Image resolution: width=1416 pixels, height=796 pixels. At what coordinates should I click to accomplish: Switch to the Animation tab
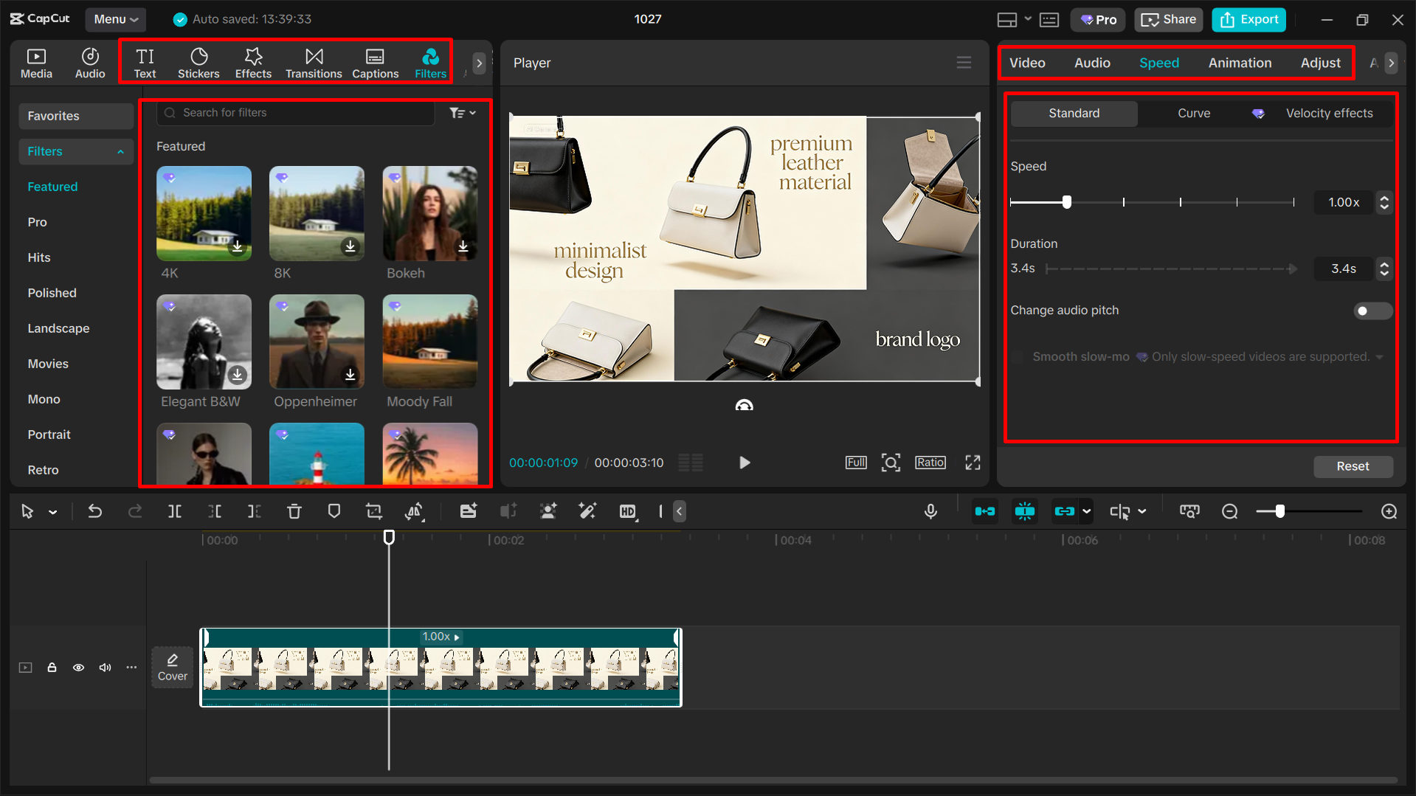(x=1240, y=63)
